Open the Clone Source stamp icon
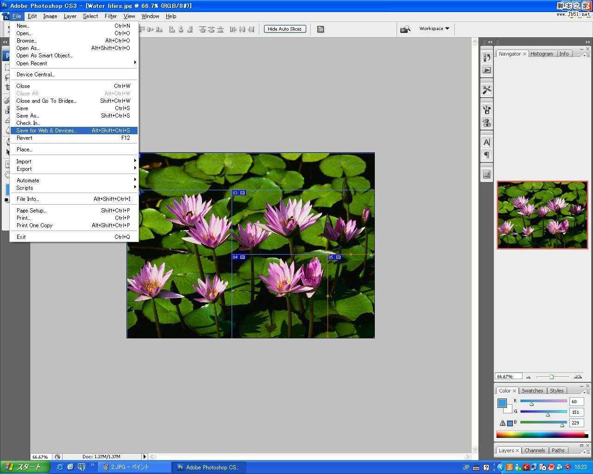 pyautogui.click(x=486, y=123)
